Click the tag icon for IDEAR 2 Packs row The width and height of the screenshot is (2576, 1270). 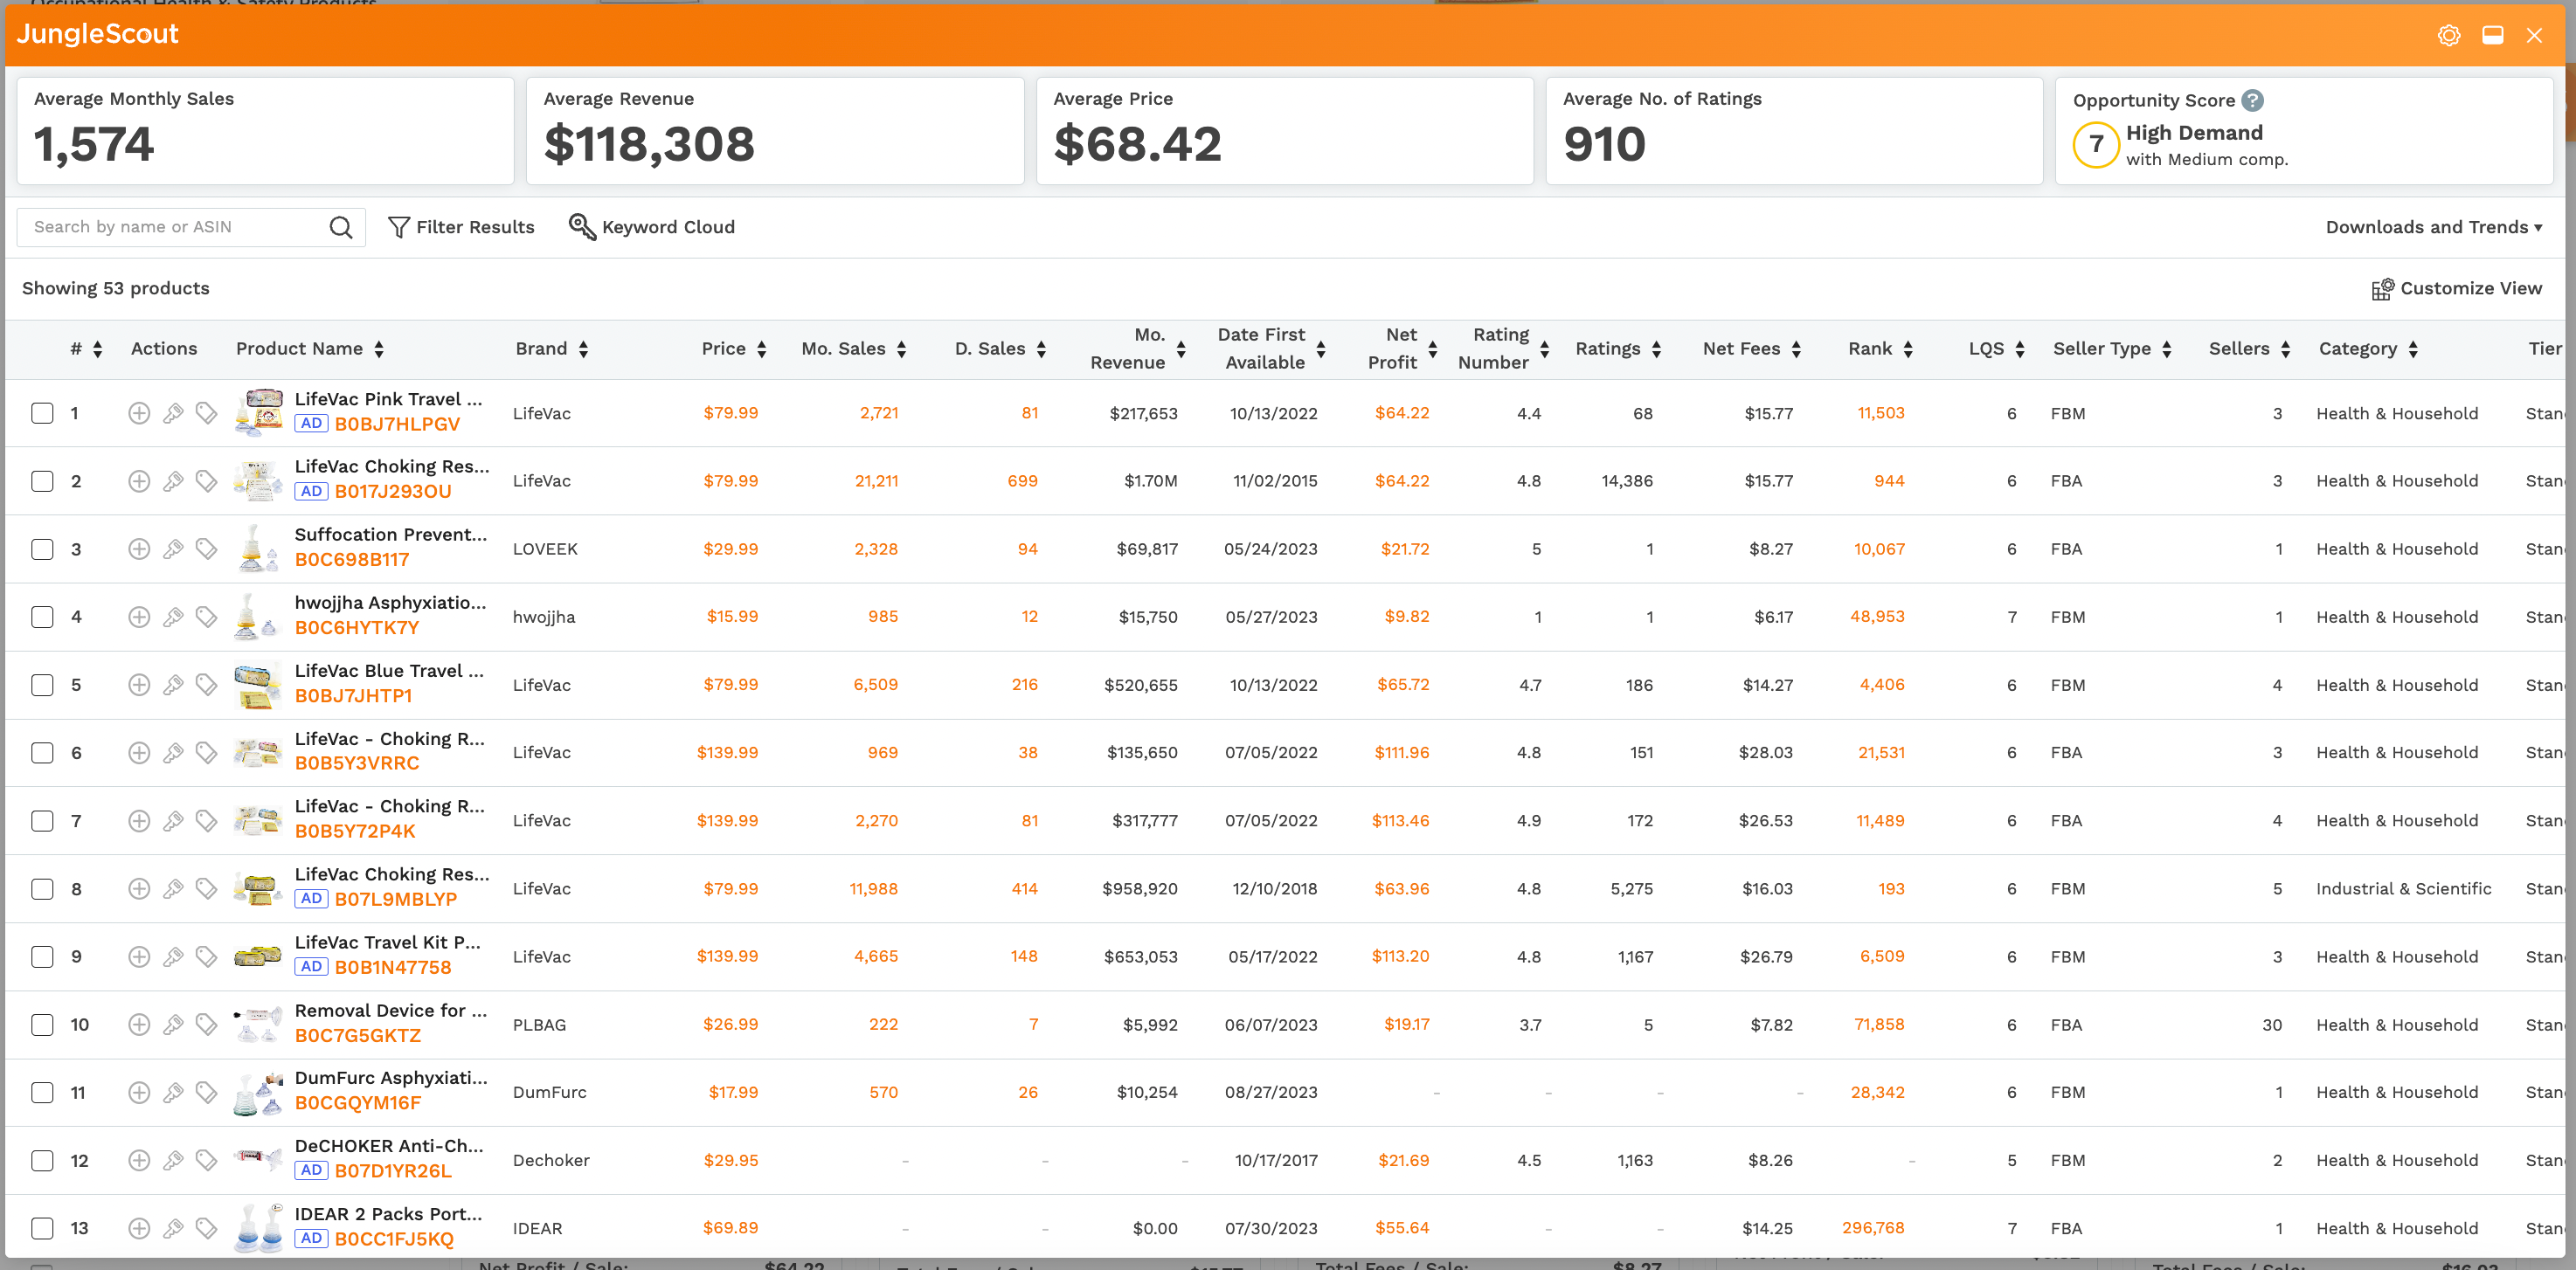206,1228
